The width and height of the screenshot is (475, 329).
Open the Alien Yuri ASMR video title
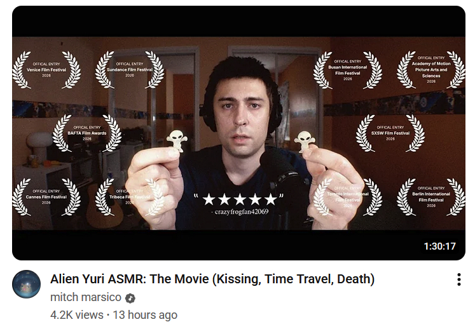[x=212, y=279]
